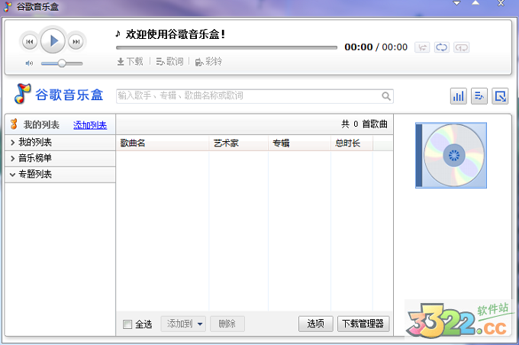
Task: Click the previous track button
Action: (x=30, y=42)
